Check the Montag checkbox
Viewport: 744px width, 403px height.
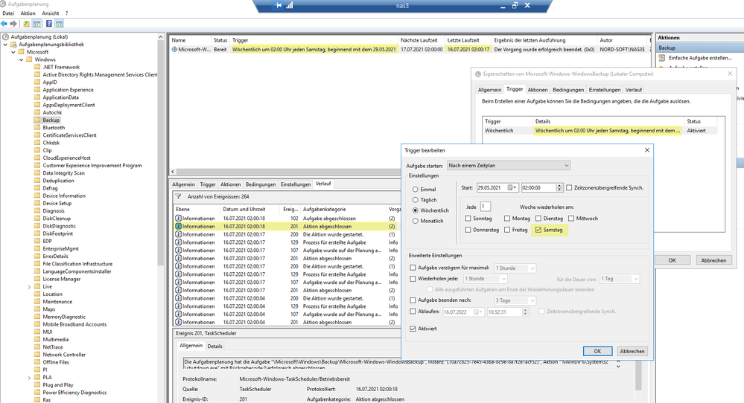tap(507, 219)
